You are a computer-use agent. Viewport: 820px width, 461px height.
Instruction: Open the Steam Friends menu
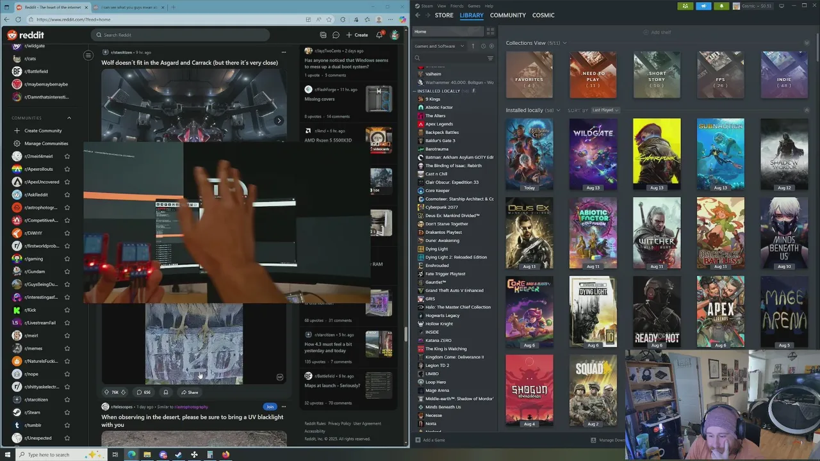[x=458, y=6]
